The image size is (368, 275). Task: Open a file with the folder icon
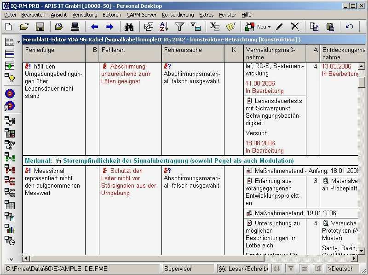point(24,27)
